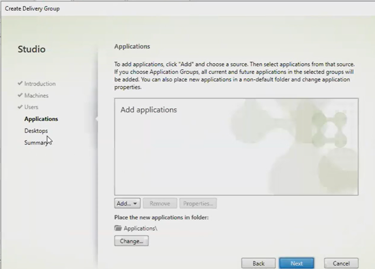Go to the Introduction wizard step
Image resolution: width=375 pixels, height=269 pixels.
[40, 84]
